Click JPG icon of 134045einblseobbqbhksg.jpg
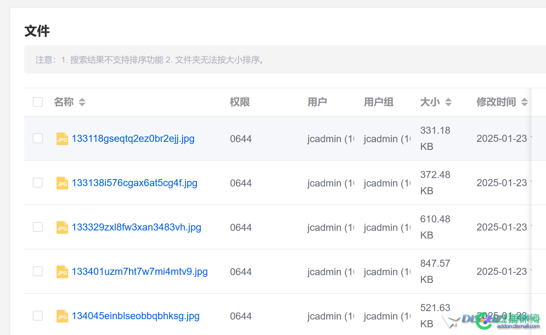The width and height of the screenshot is (546, 335). pyautogui.click(x=62, y=316)
